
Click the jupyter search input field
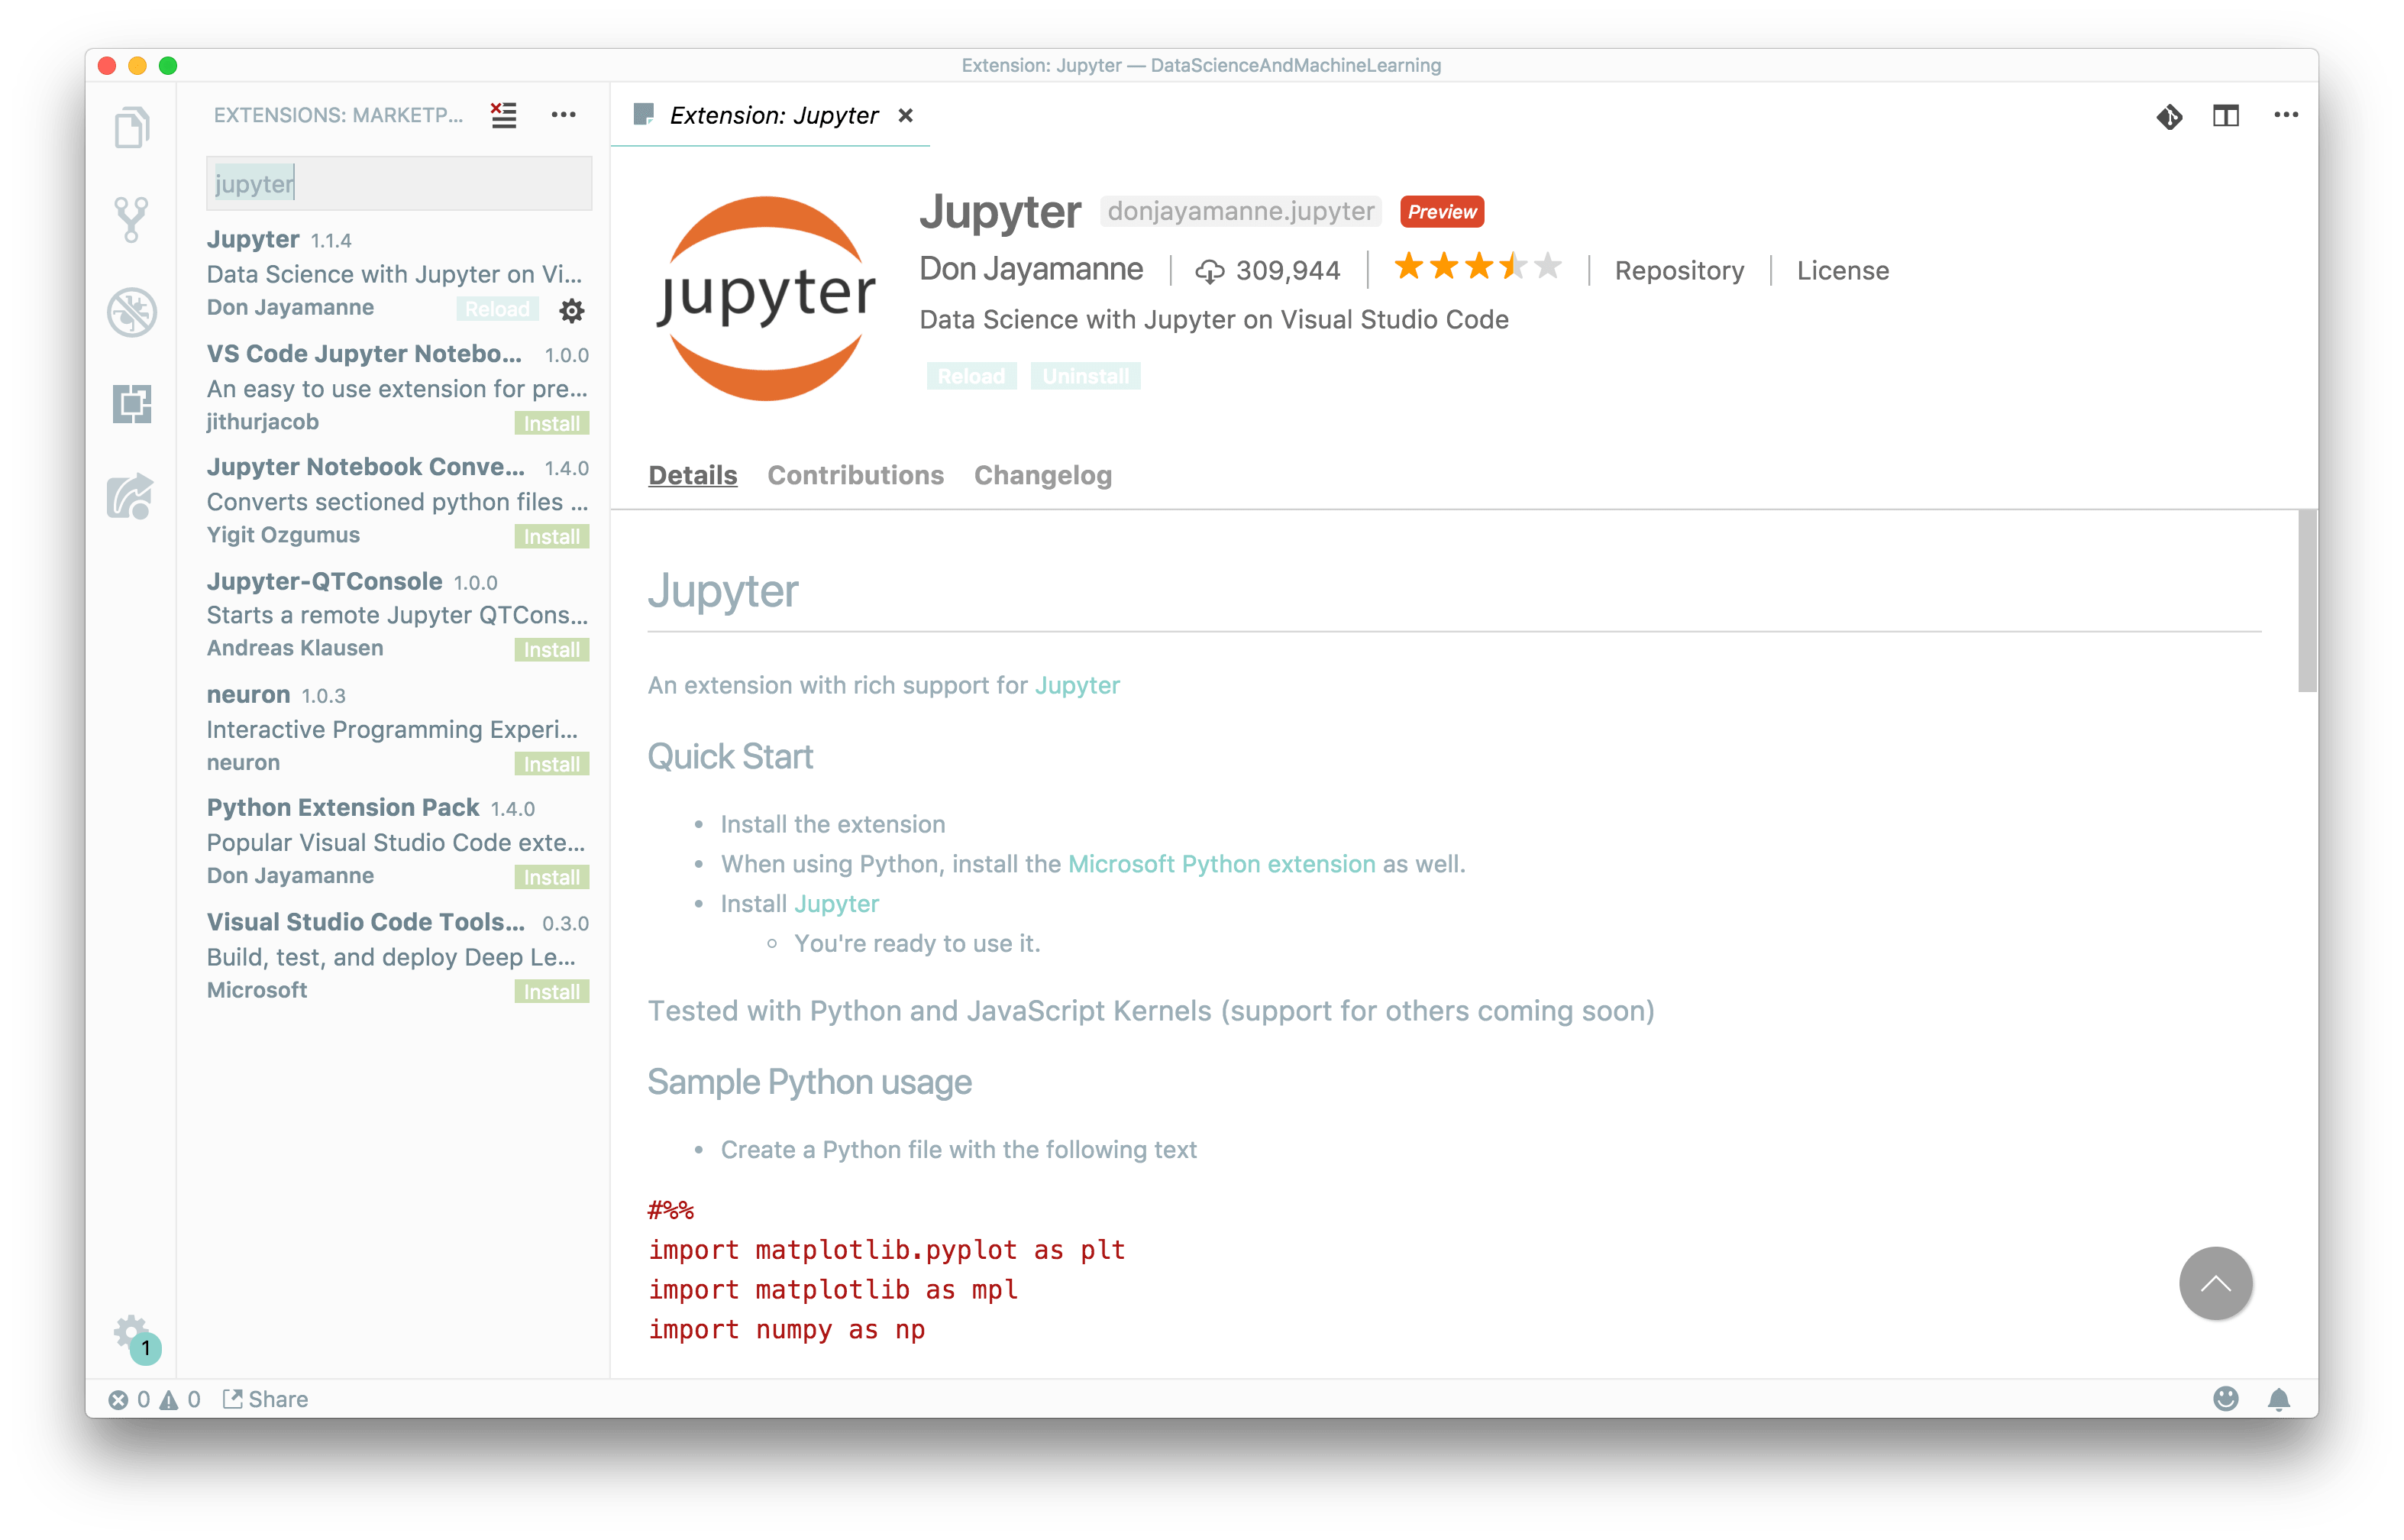coord(398,183)
